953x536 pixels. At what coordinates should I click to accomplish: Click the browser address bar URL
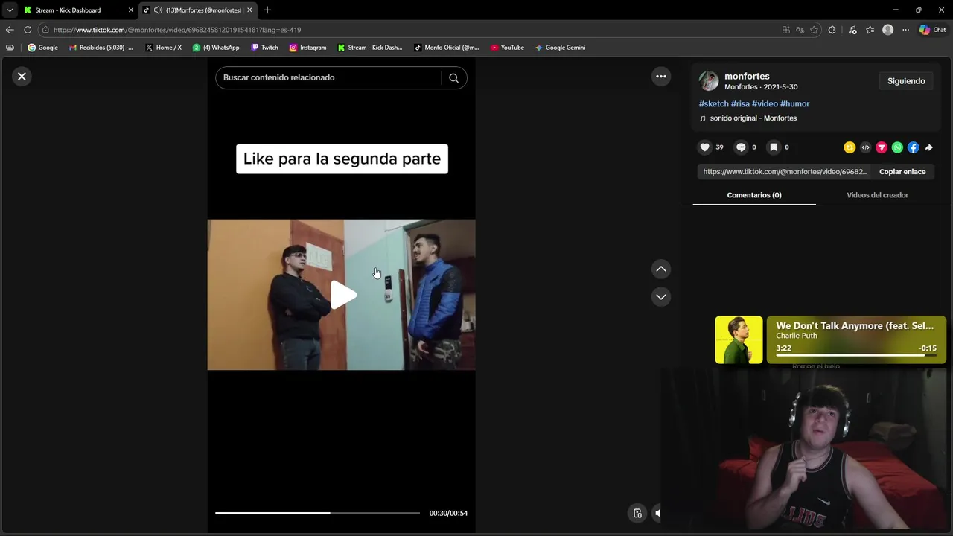[x=177, y=30]
